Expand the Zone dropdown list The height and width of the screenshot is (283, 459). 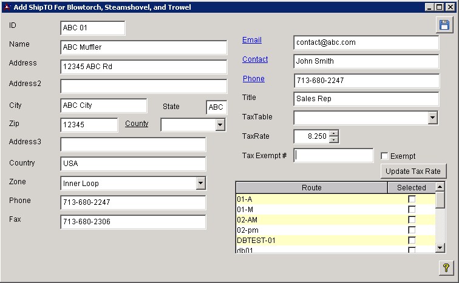coord(200,184)
